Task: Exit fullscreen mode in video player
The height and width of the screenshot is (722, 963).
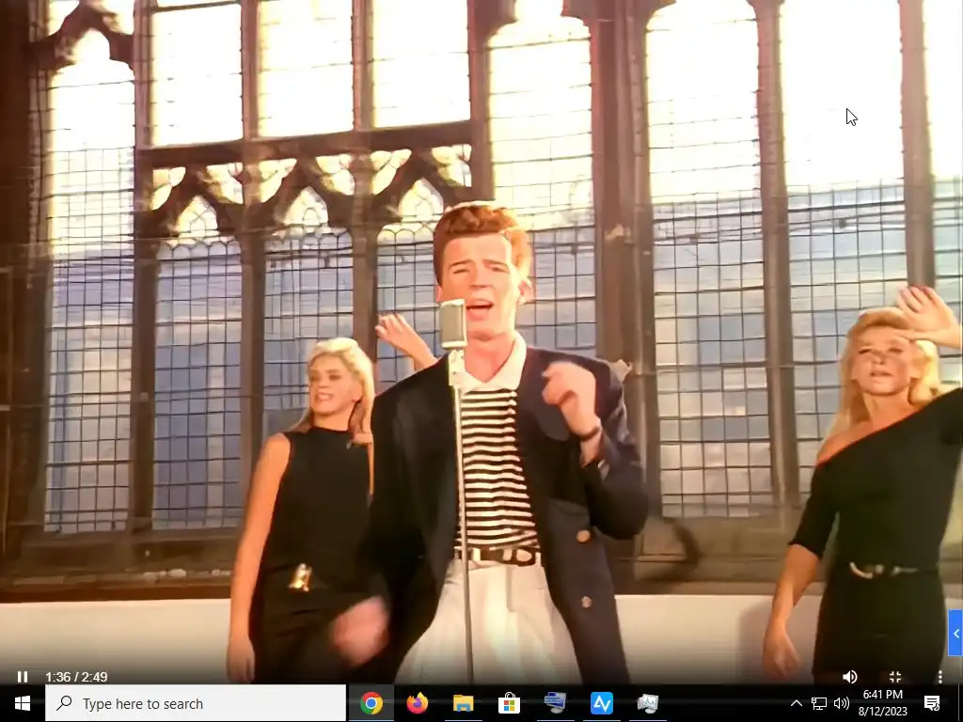Action: [895, 677]
